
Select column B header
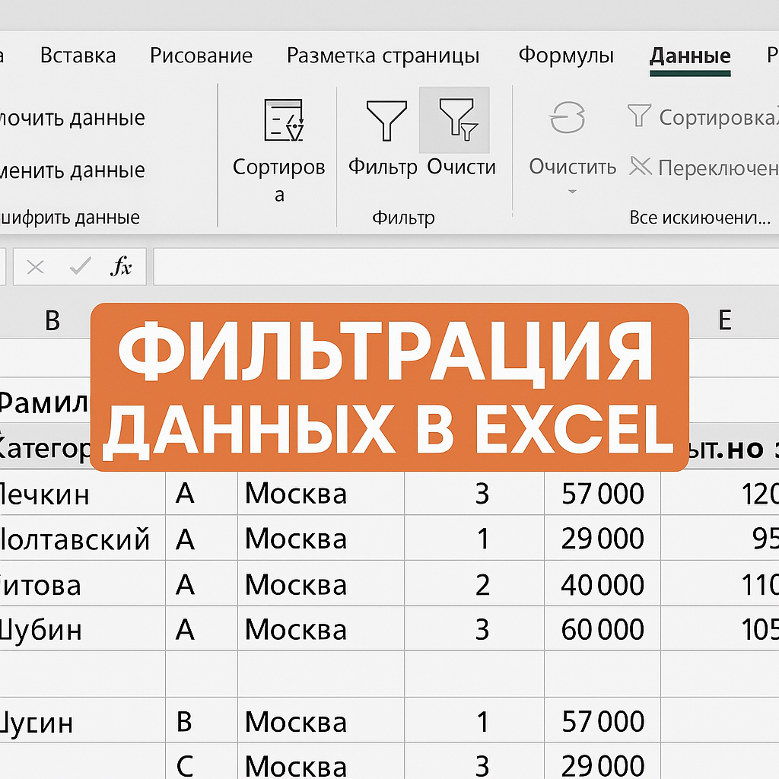pos(52,320)
